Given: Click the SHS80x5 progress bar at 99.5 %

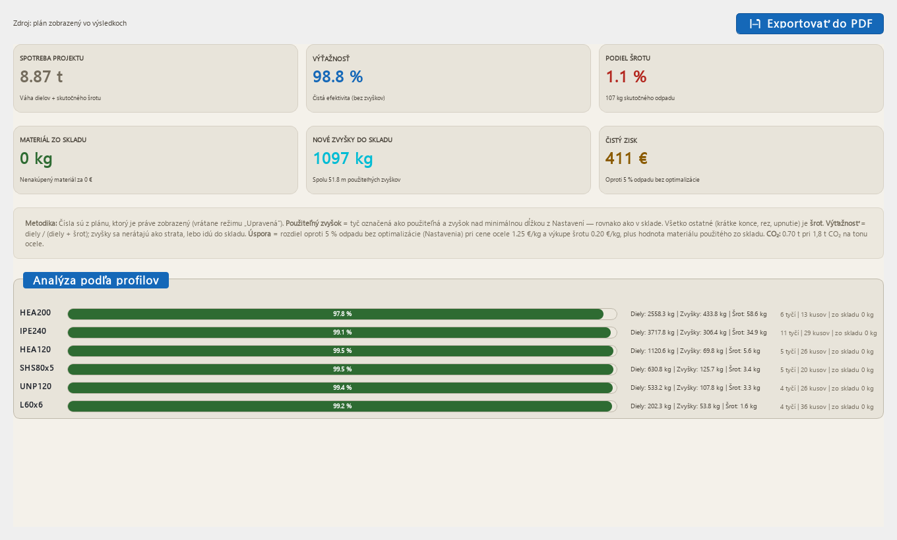Looking at the screenshot, I should click(342, 369).
